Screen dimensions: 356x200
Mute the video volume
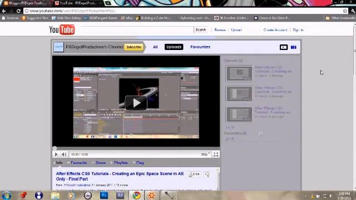[65, 154]
